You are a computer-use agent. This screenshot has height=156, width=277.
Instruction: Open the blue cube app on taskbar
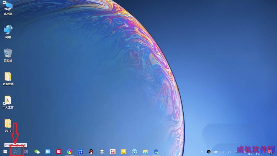point(48,152)
